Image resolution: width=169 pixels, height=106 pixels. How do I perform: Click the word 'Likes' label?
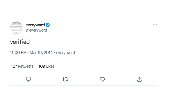[50, 66]
